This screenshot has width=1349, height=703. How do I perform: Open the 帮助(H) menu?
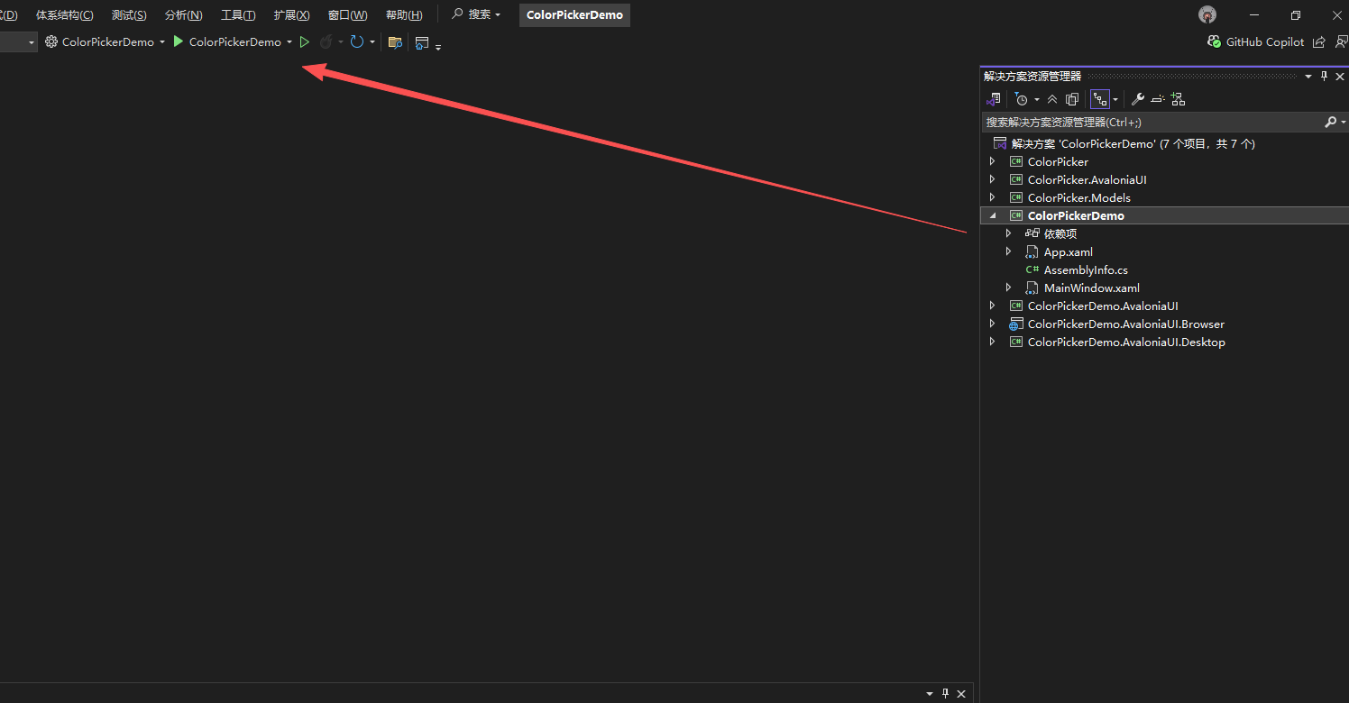(403, 15)
